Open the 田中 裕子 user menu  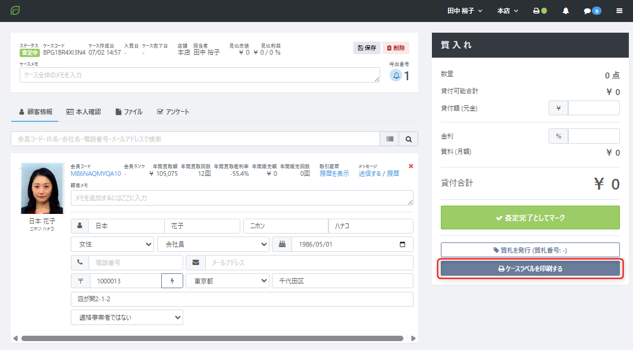(x=465, y=11)
